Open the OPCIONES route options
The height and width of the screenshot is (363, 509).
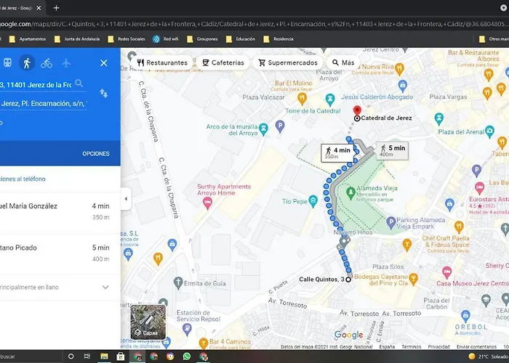(95, 154)
